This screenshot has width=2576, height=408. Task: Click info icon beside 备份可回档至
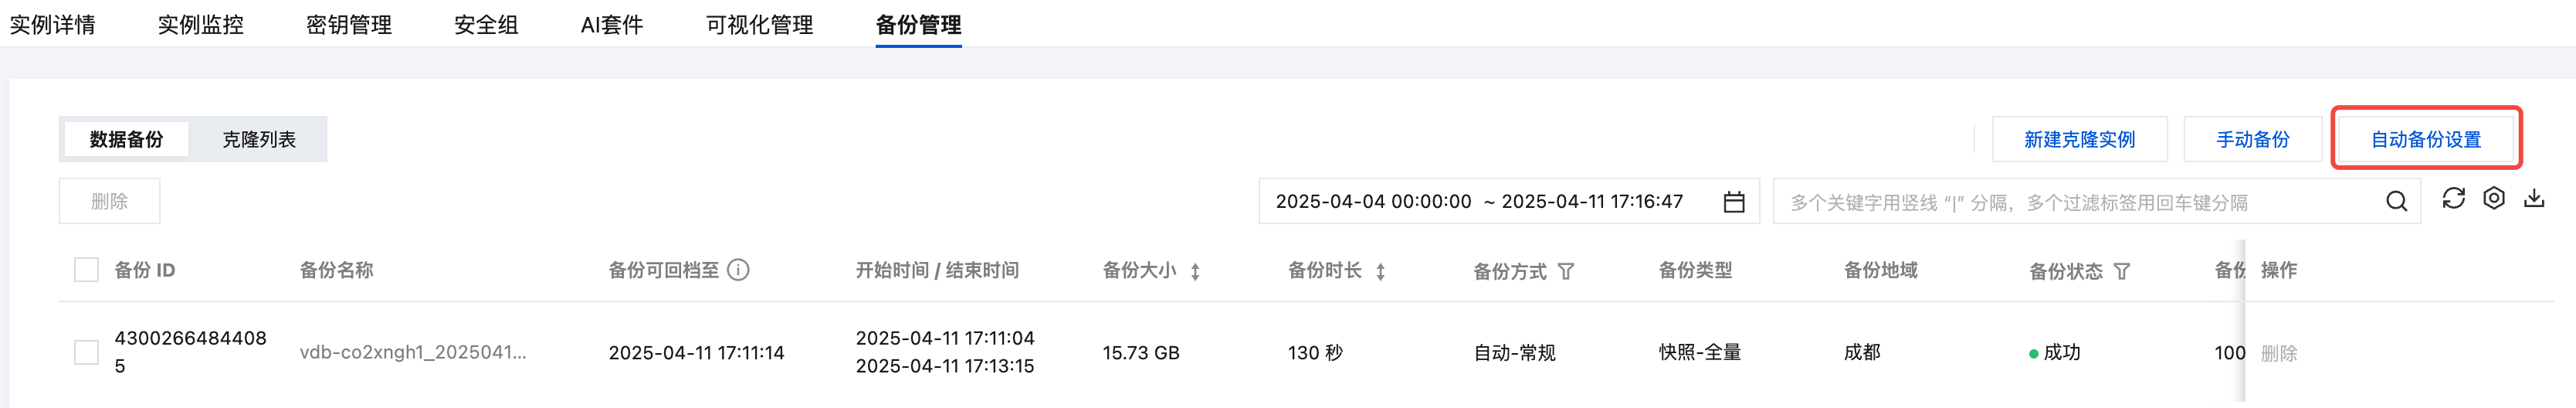tap(738, 270)
